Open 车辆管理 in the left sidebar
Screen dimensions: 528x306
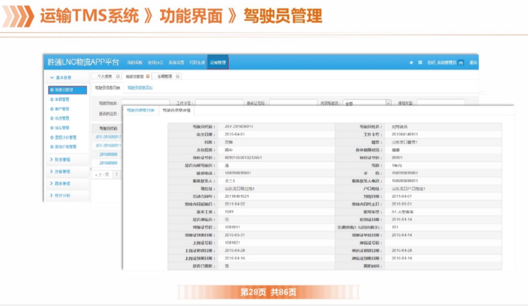point(62,99)
